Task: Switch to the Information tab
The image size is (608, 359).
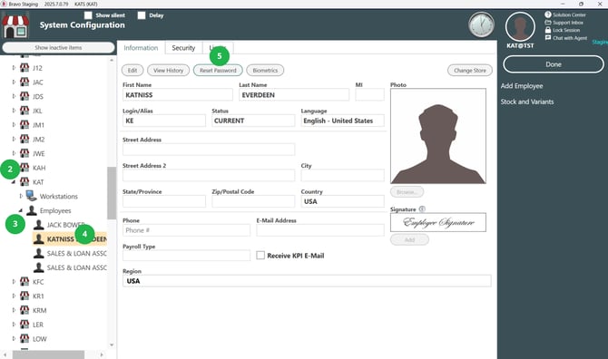Action: [141, 48]
